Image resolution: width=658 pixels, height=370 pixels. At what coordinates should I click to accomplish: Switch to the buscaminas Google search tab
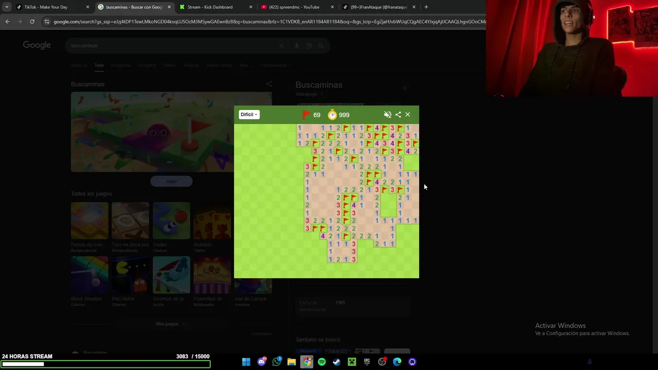134,7
